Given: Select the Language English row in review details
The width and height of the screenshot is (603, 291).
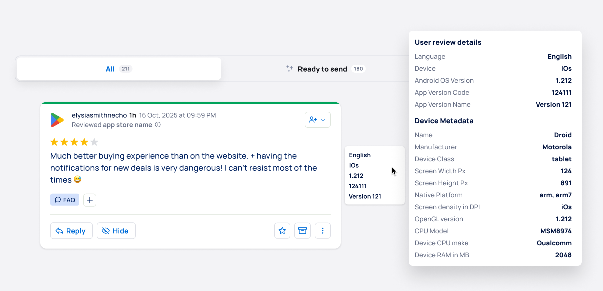Looking at the screenshot, I should pos(493,56).
